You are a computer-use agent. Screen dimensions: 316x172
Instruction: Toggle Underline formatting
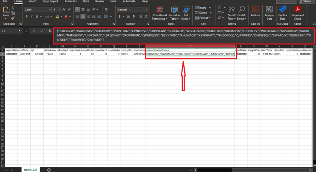pyautogui.click(x=37, y=17)
